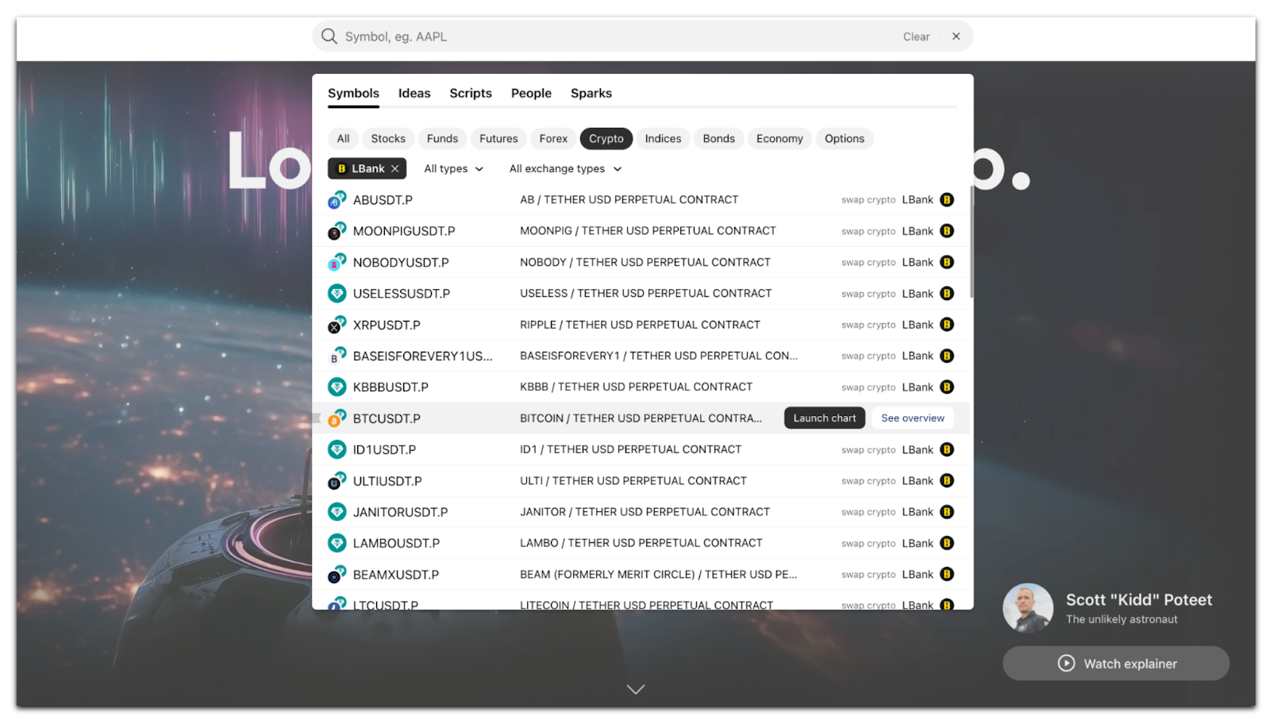1270x720 pixels.
Task: Filter results by Bonds
Action: point(718,138)
